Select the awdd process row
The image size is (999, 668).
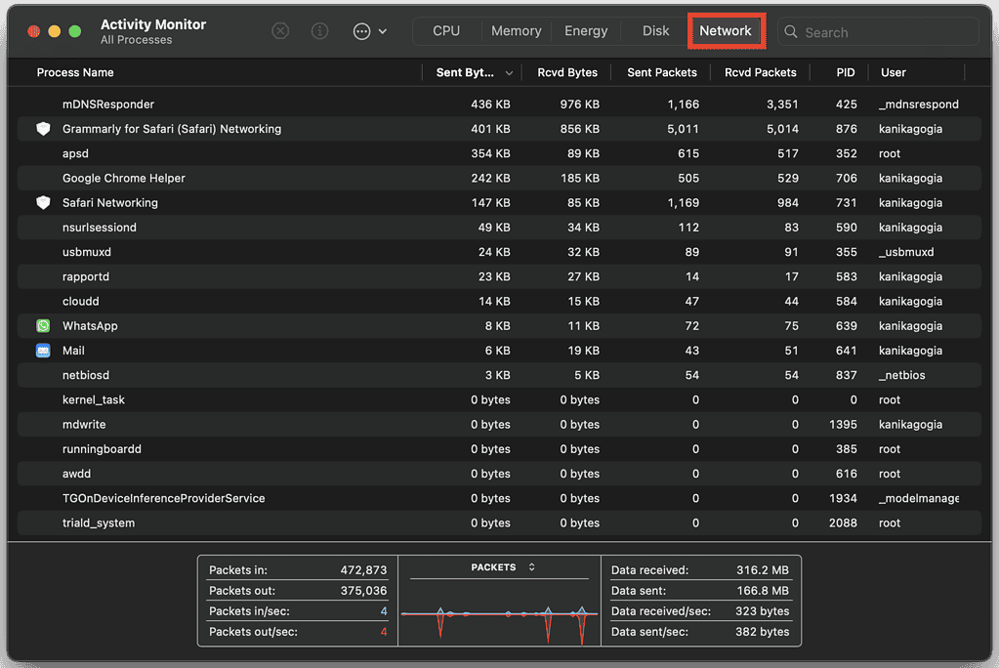[499, 474]
